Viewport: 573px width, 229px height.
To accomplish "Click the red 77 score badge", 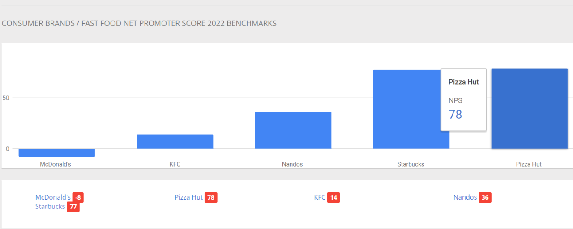I will coord(73,207).
